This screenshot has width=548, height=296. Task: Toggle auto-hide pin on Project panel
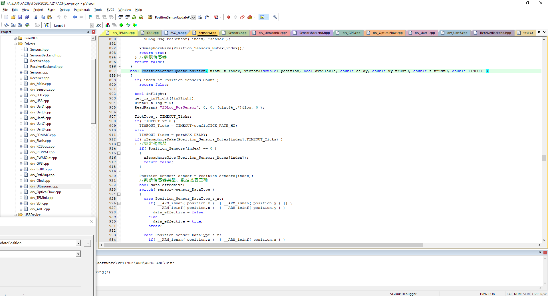tap(88, 32)
